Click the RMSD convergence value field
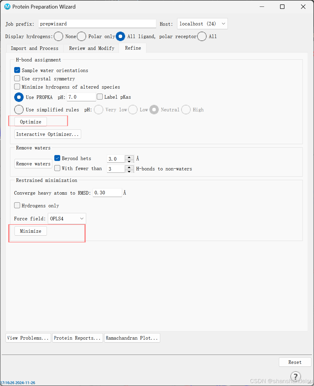Viewport: 314px width, 386px height. (x=107, y=193)
